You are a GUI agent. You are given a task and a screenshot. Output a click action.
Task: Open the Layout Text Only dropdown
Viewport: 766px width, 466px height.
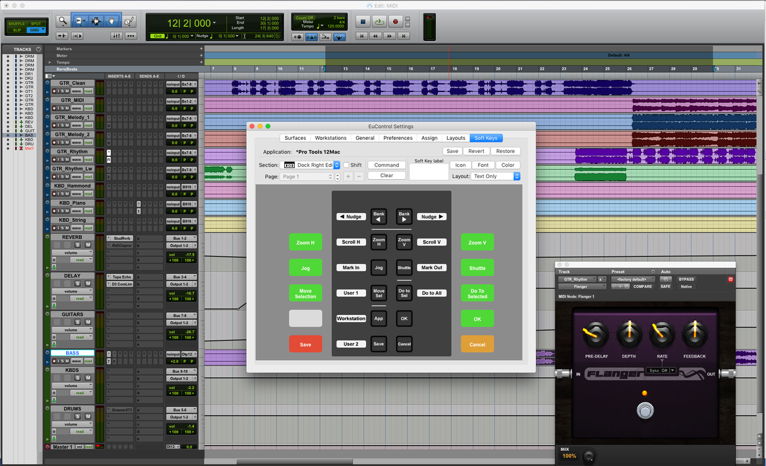tap(496, 176)
